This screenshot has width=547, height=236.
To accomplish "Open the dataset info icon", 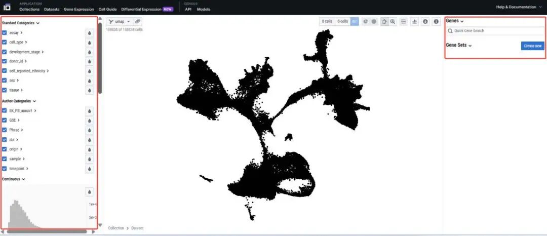I will tap(436, 22).
